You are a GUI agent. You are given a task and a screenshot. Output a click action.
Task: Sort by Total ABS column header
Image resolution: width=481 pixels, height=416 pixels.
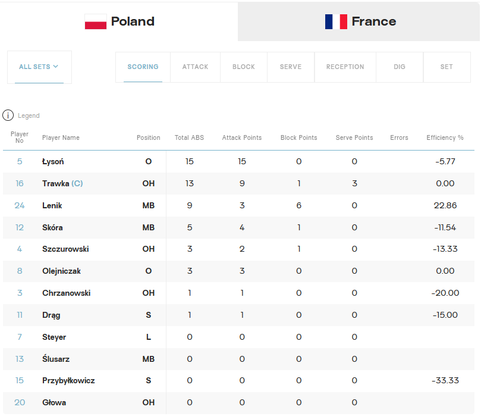point(189,137)
